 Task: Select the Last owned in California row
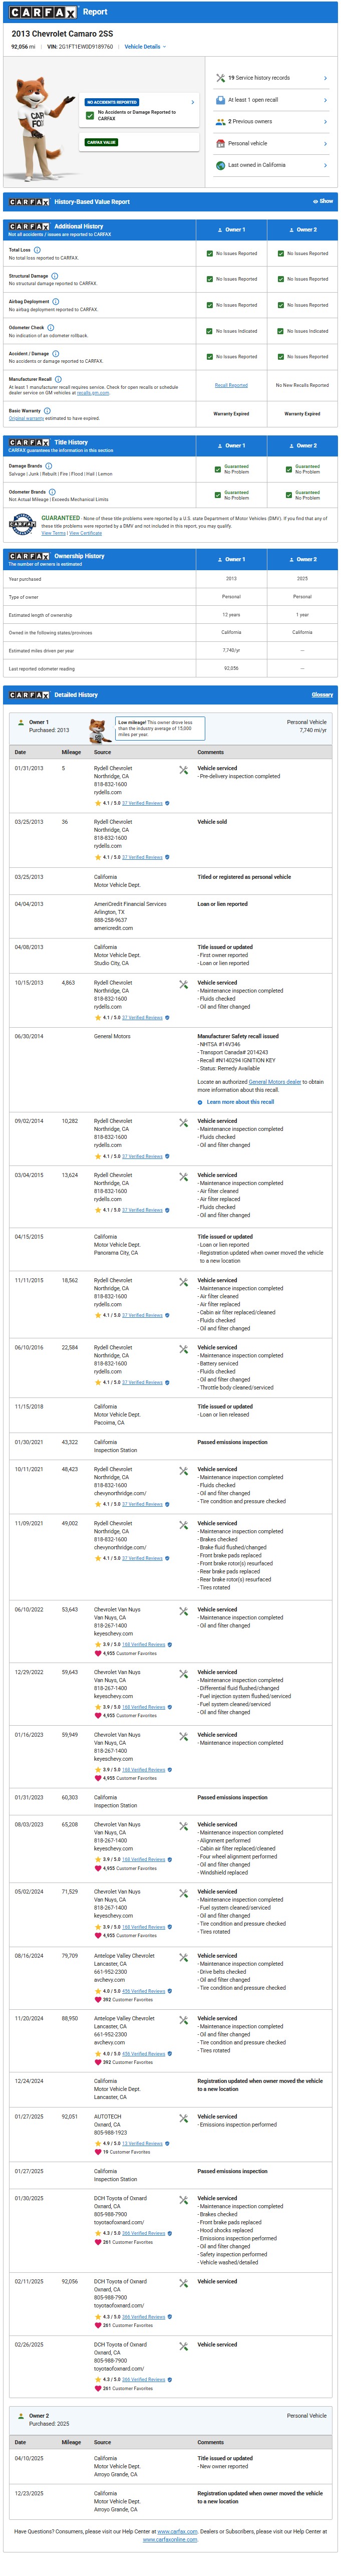(x=271, y=165)
